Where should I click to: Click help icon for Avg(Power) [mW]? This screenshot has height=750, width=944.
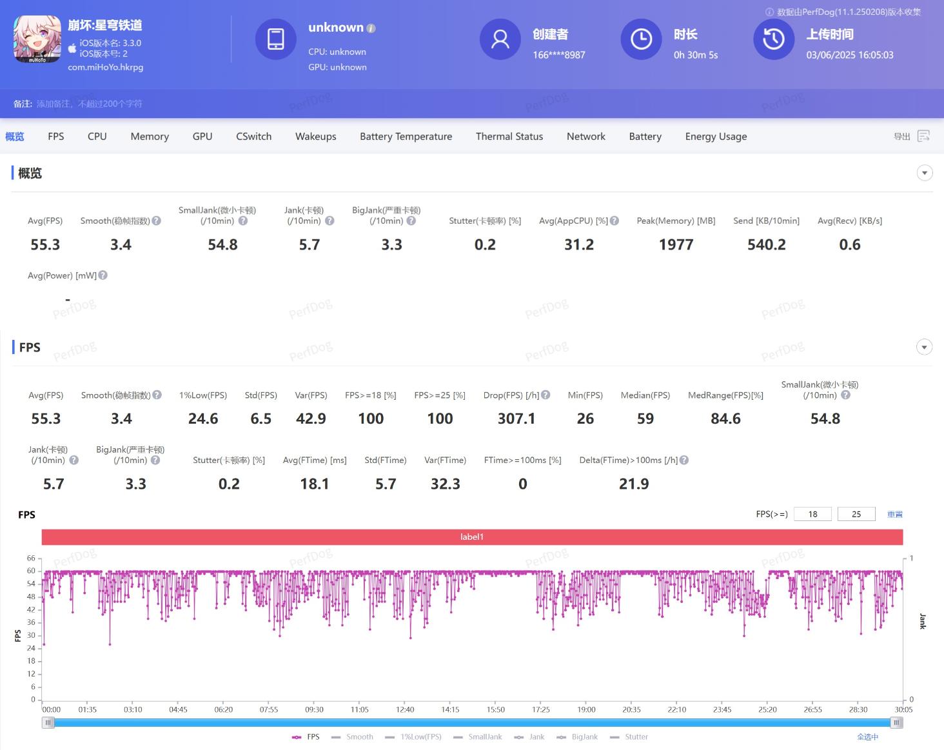click(103, 275)
